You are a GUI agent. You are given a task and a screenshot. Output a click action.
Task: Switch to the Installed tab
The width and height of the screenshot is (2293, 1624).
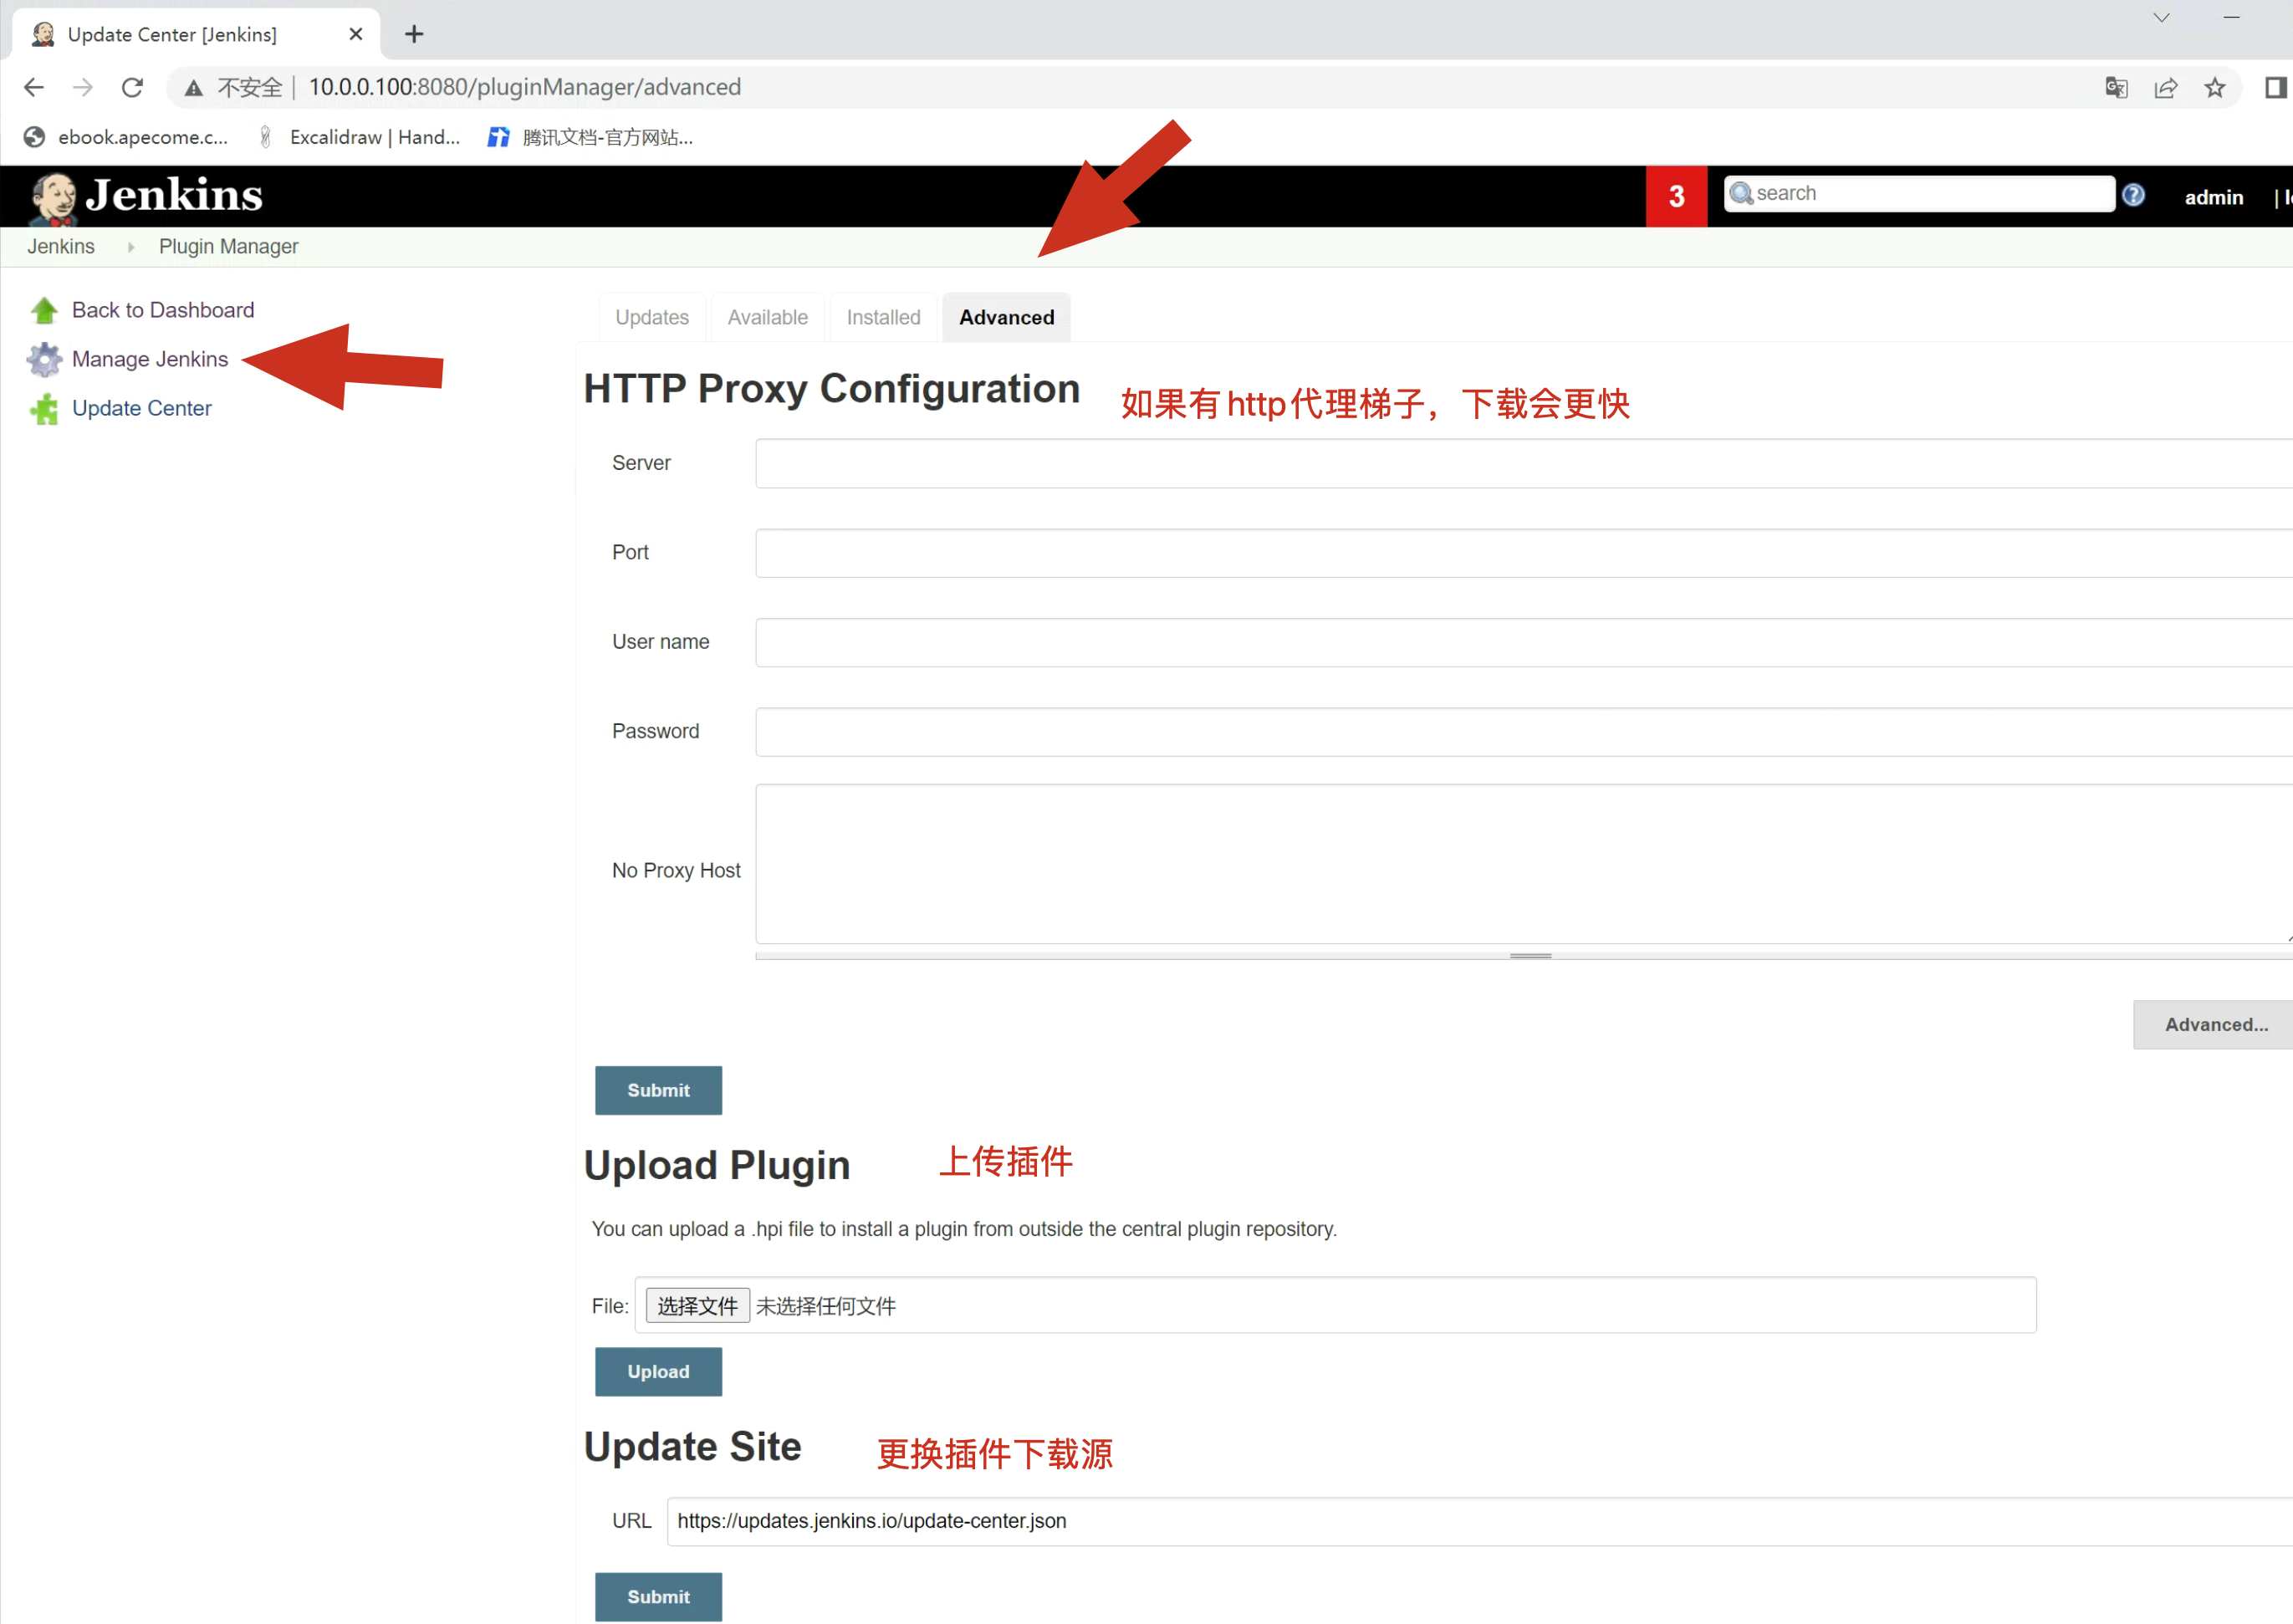point(883,318)
